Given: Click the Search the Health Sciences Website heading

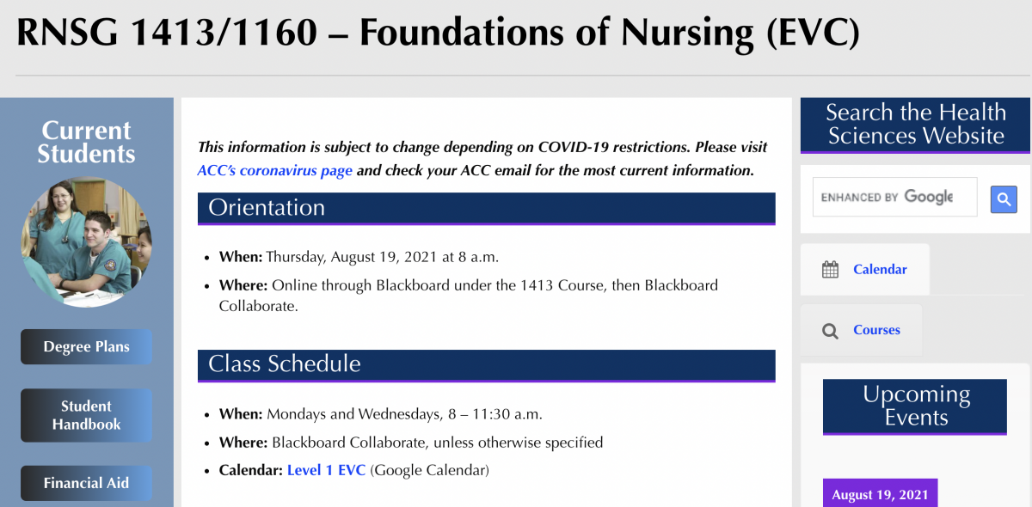Looking at the screenshot, I should click(x=916, y=125).
